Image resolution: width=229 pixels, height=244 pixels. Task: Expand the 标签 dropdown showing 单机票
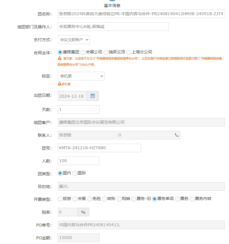[x=81, y=76]
